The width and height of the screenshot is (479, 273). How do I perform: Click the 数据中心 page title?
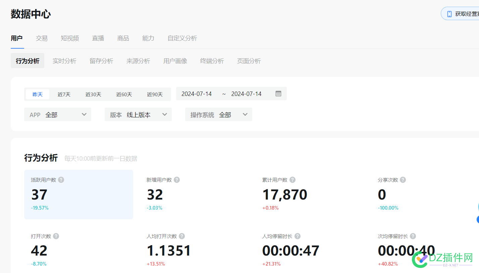pyautogui.click(x=31, y=14)
